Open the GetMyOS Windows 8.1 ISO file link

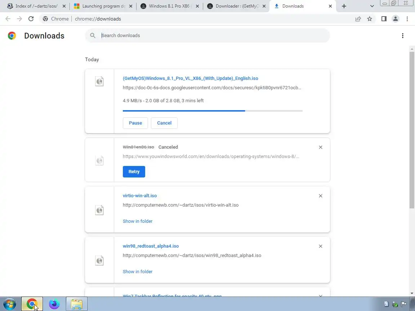pyautogui.click(x=190, y=78)
